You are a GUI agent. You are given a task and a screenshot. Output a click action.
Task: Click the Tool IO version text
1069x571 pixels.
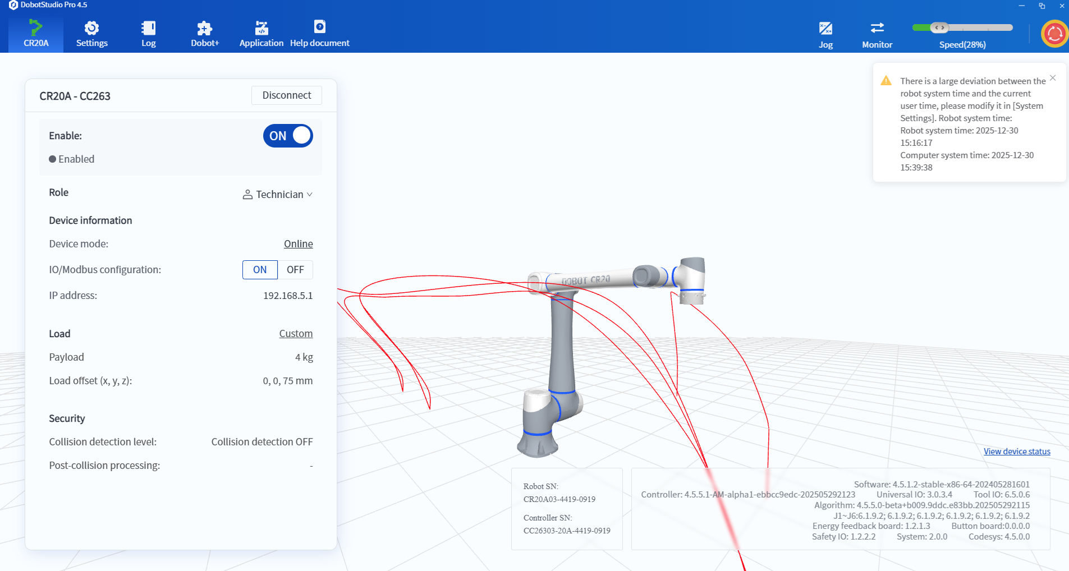pos(1002,495)
